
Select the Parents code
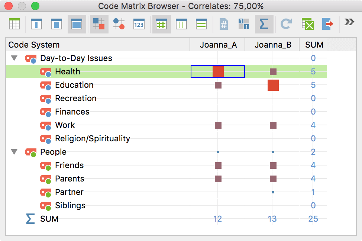pyautogui.click(x=70, y=179)
